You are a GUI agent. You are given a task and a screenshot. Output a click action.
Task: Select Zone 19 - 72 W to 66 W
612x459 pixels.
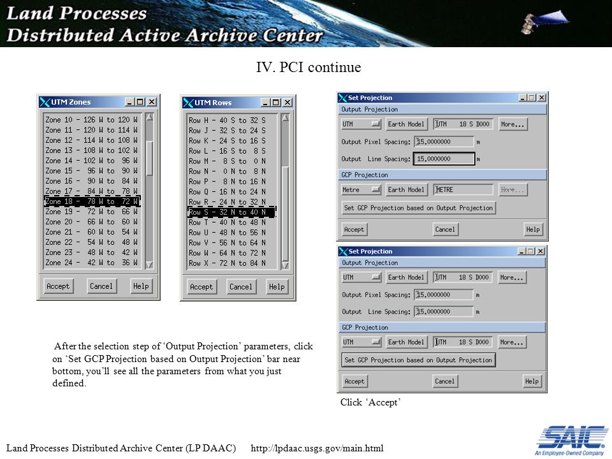point(92,212)
